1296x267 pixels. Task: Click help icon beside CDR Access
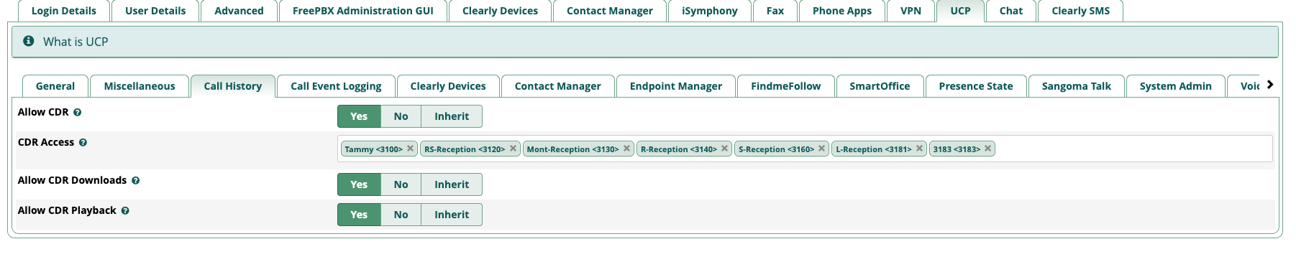83,143
